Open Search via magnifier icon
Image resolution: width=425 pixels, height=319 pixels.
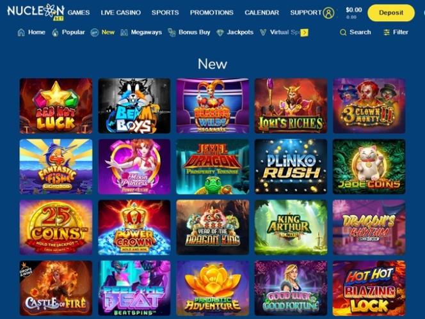(x=343, y=33)
